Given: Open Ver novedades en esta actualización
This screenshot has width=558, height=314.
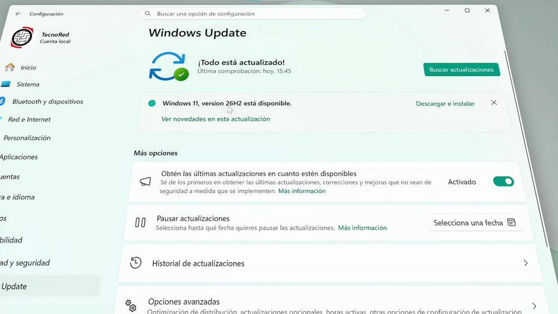Looking at the screenshot, I should pos(216,119).
